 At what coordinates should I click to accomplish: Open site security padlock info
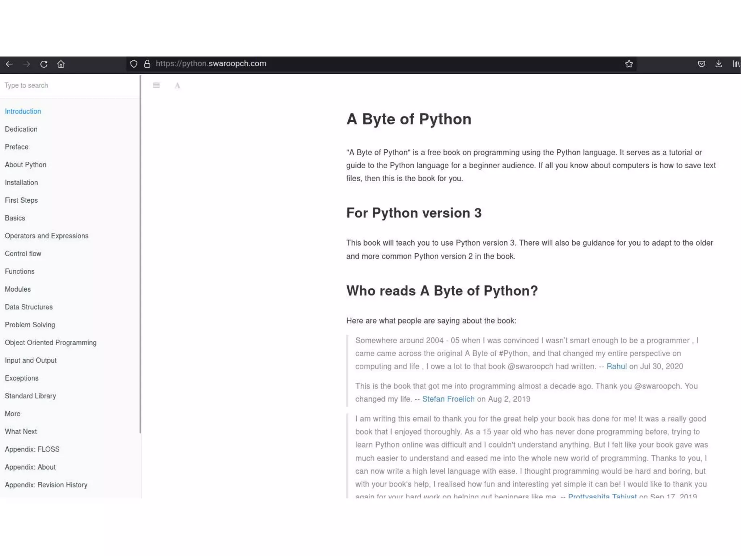(147, 64)
